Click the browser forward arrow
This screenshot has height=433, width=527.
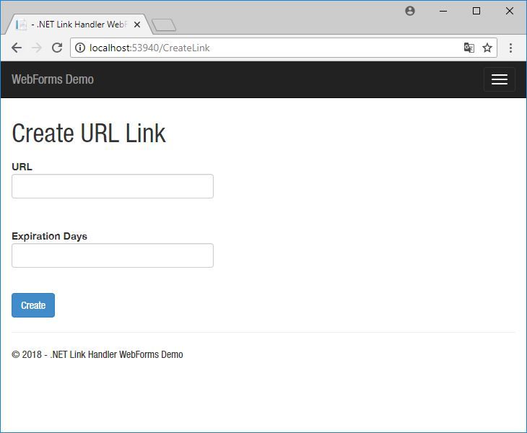37,48
